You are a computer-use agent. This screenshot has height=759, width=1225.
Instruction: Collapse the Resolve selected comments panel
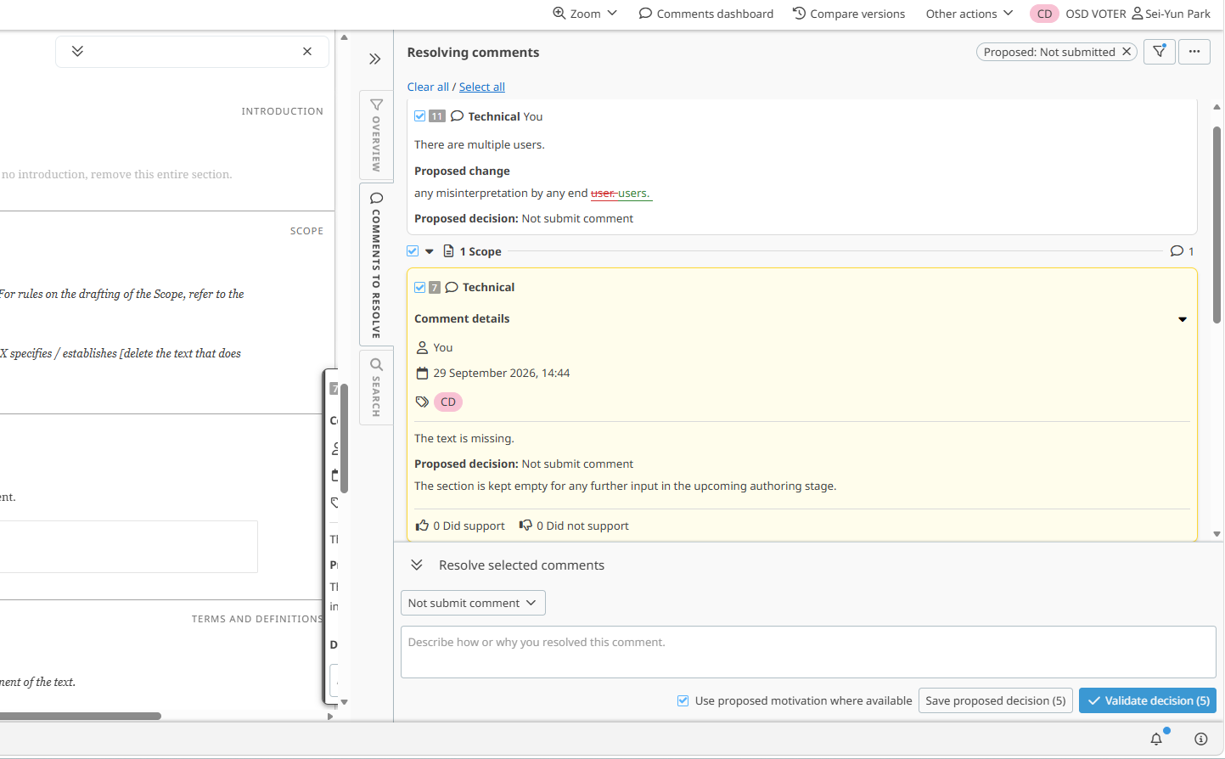tap(417, 565)
